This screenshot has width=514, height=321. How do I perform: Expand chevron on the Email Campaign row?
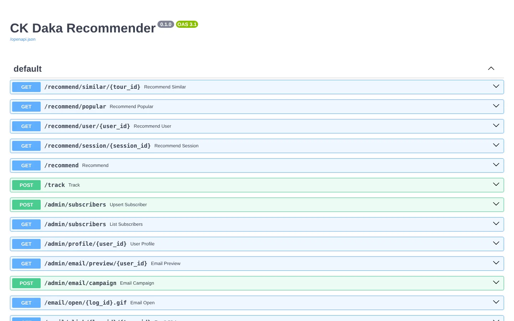(496, 282)
